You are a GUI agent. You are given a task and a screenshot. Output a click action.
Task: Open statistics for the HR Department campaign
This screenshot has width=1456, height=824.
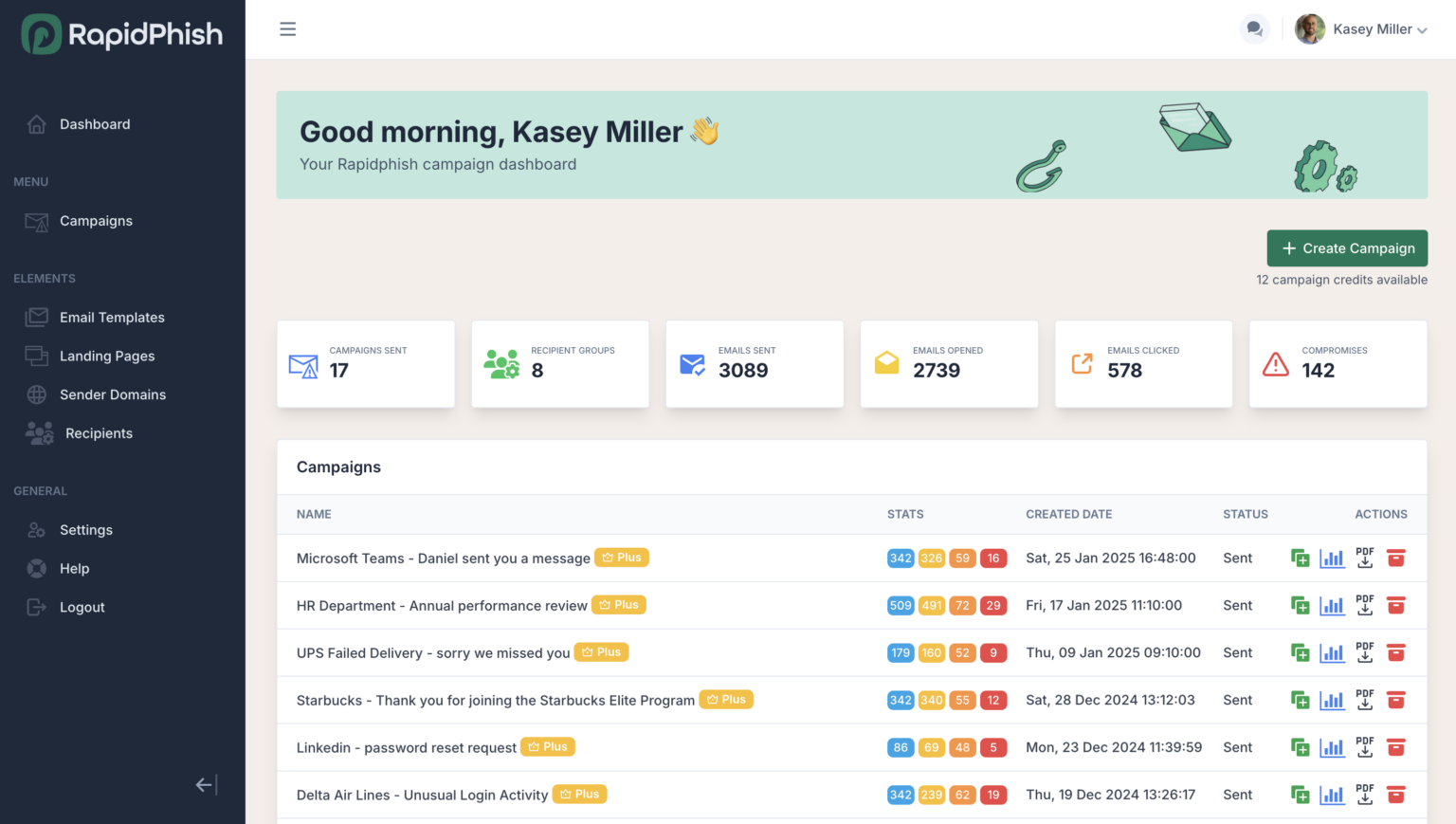tap(1332, 605)
